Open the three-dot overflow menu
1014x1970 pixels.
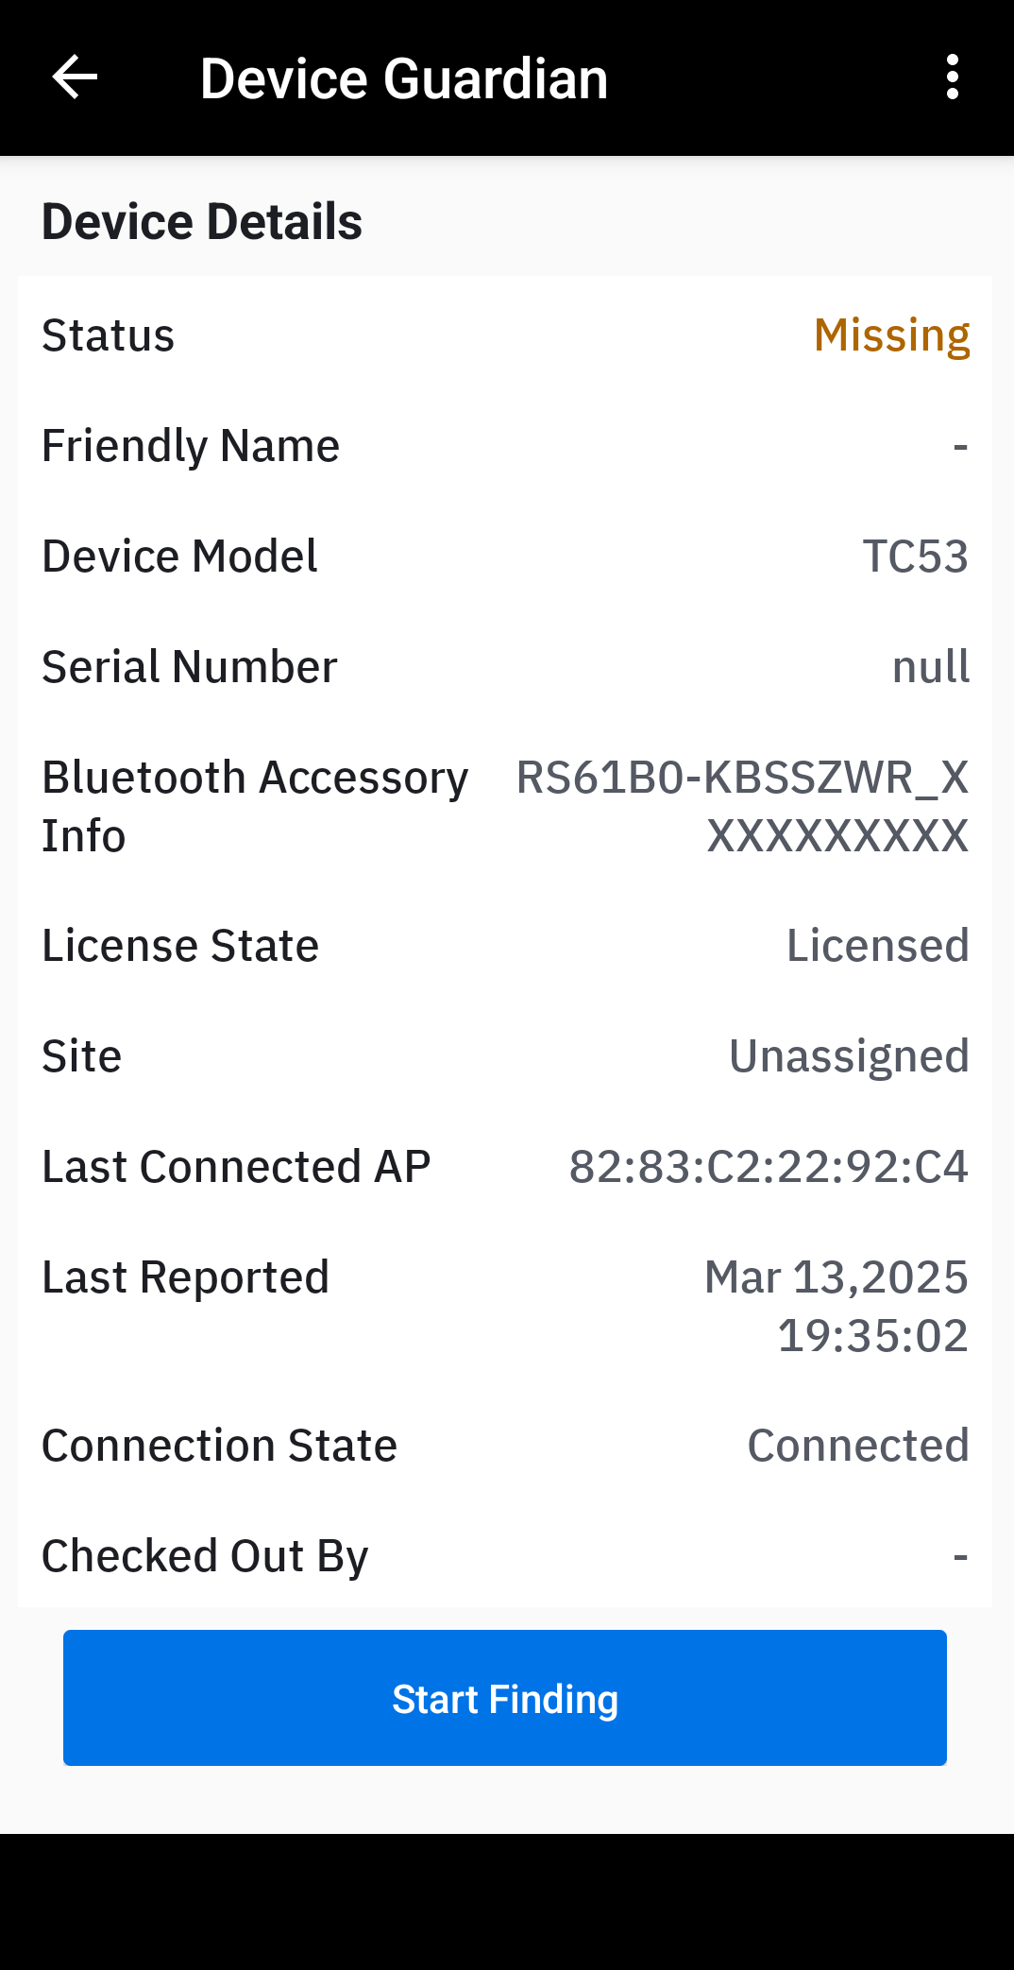(952, 77)
